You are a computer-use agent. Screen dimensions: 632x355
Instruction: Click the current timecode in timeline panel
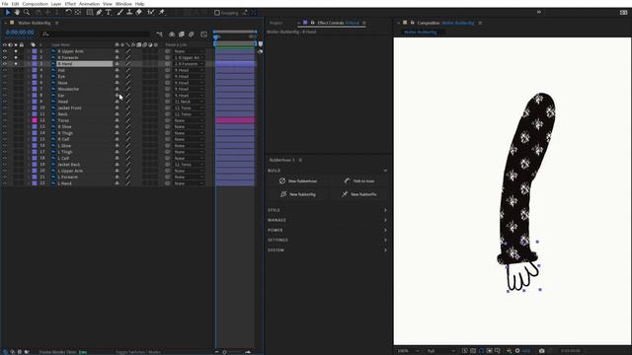click(20, 33)
